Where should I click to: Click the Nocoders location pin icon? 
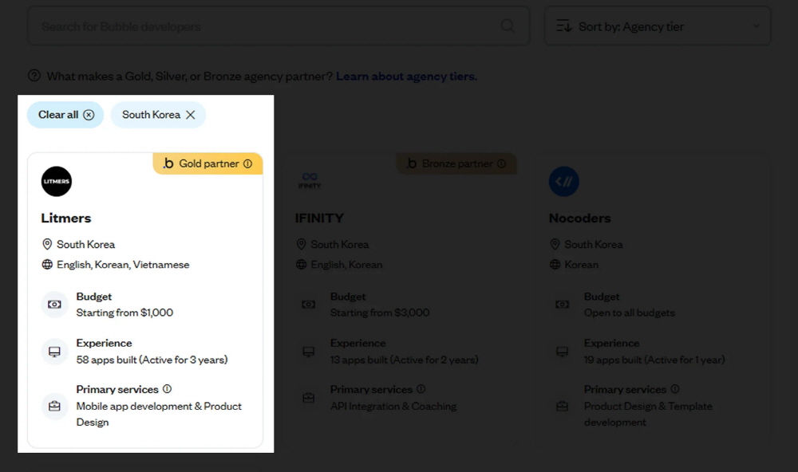555,245
